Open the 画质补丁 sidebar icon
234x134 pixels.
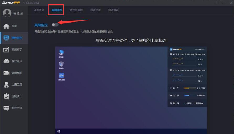pos(6,50)
